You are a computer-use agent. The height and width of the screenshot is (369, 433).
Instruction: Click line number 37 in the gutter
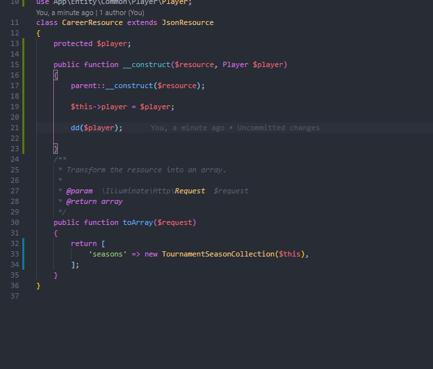tap(14, 296)
